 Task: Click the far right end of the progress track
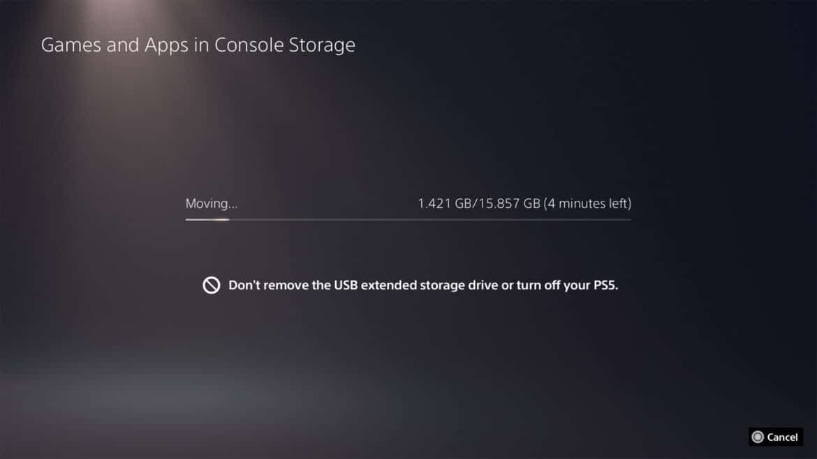click(629, 220)
